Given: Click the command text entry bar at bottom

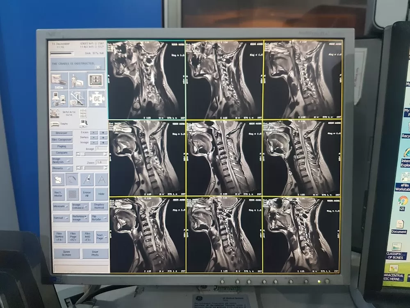Looking at the screenshot, I should [81, 269].
